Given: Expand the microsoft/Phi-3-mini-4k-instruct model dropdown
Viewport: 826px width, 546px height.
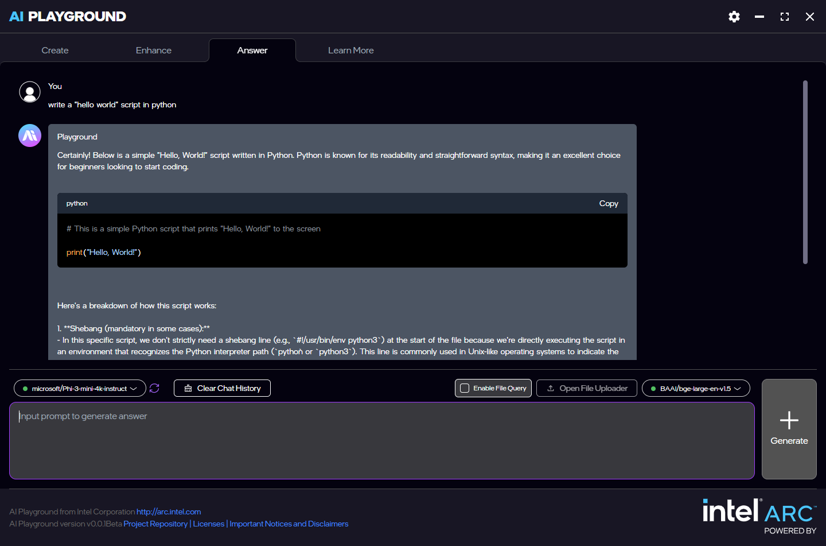Looking at the screenshot, I should tap(80, 388).
